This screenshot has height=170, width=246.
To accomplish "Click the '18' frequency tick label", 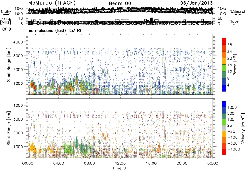I will pos(21,18).
